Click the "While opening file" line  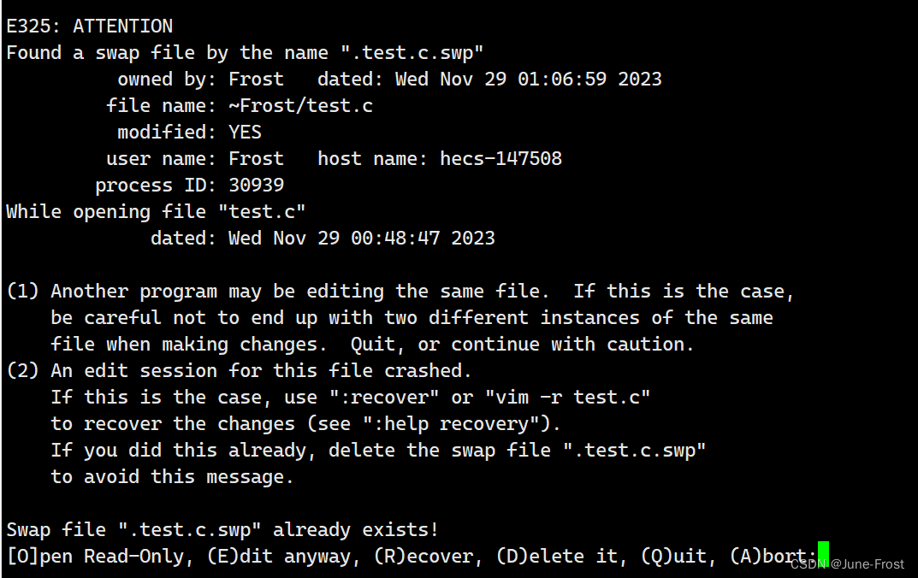156,212
